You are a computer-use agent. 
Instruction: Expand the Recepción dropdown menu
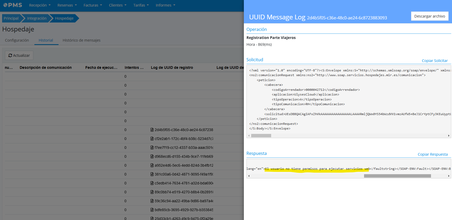tap(40, 5)
